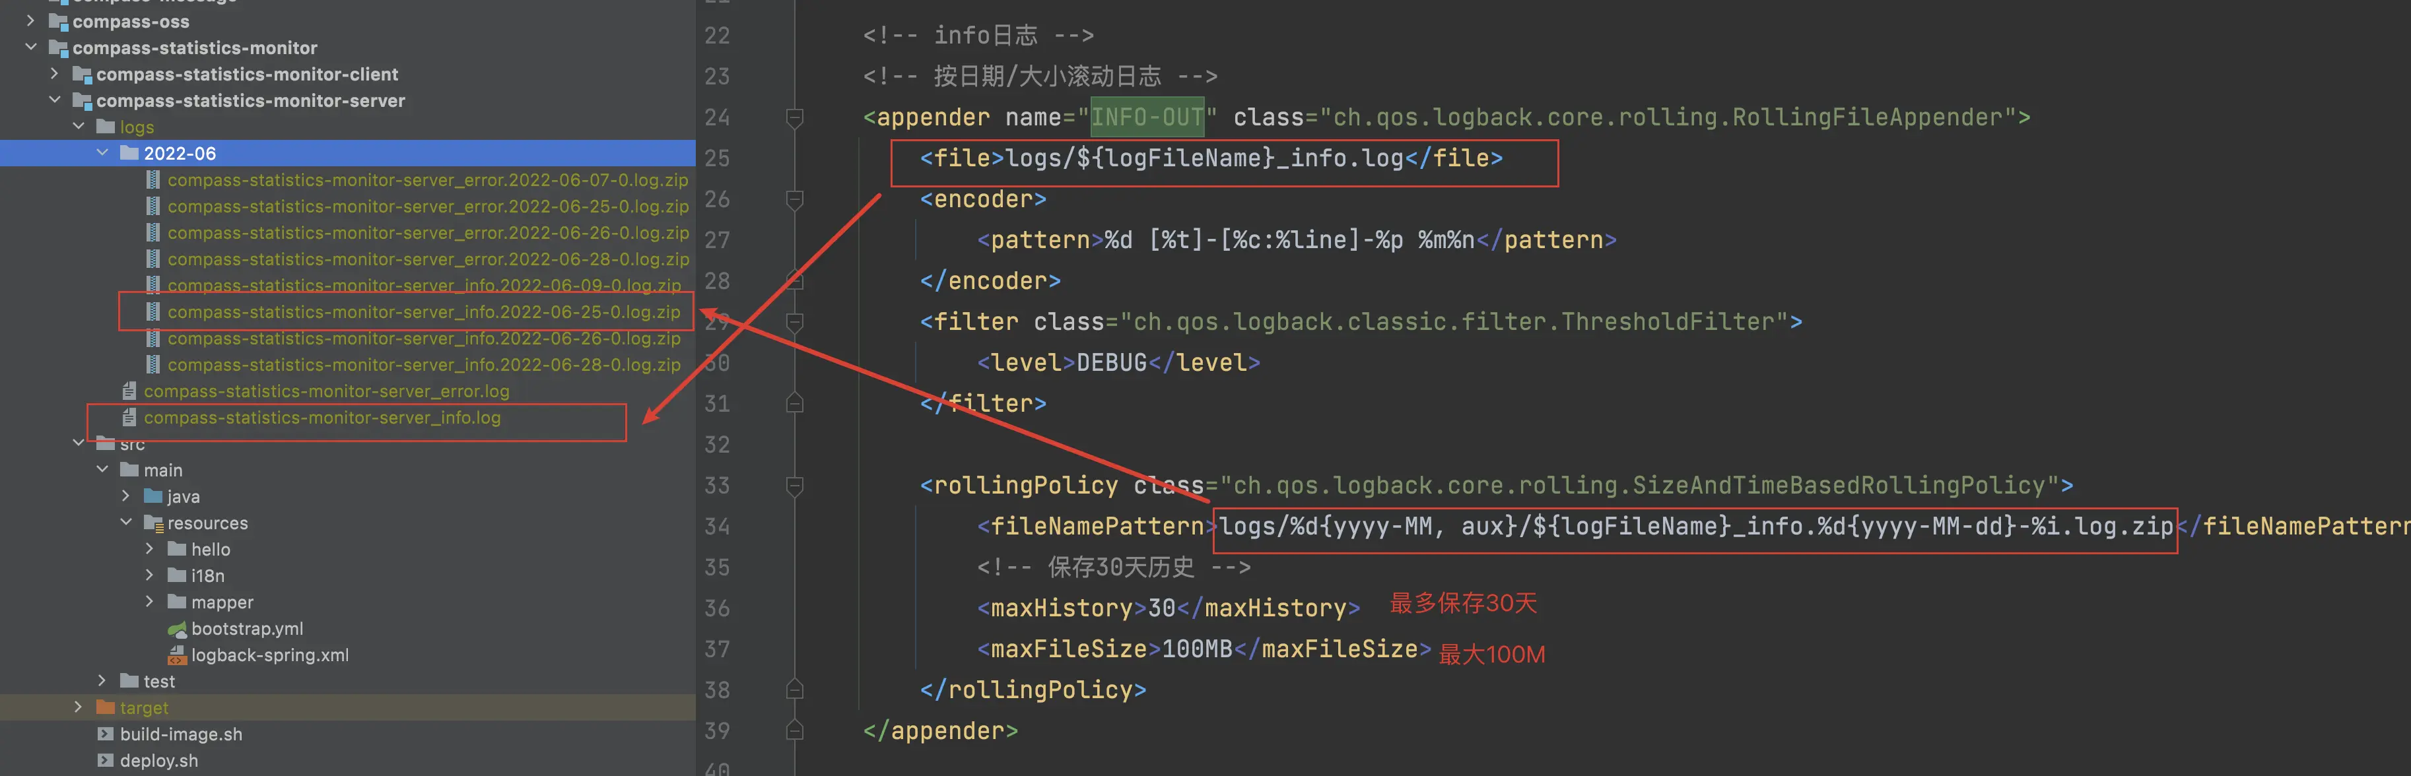Collapse the 2022-06 folder
2411x776 pixels.
pyautogui.click(x=103, y=152)
